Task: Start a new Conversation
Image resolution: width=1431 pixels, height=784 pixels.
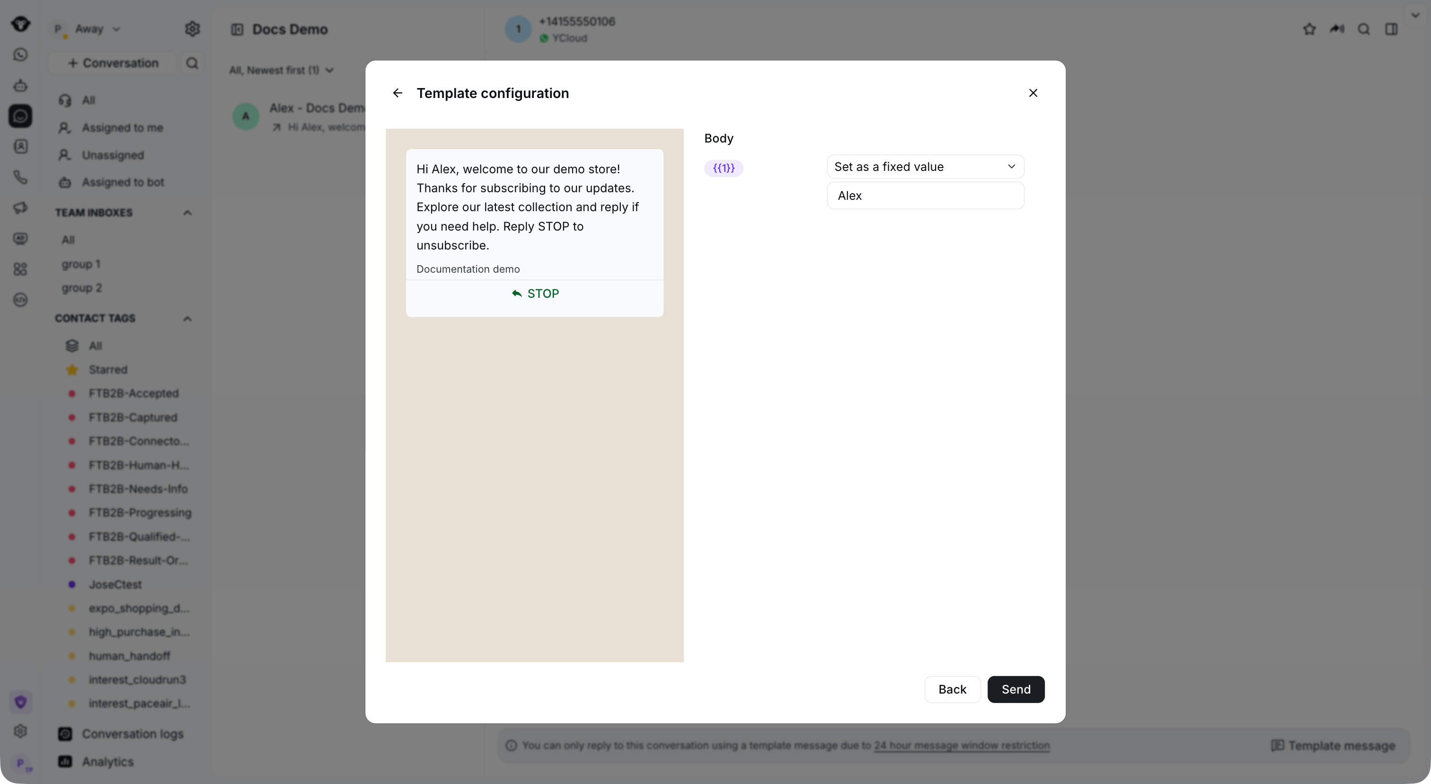Action: click(113, 63)
